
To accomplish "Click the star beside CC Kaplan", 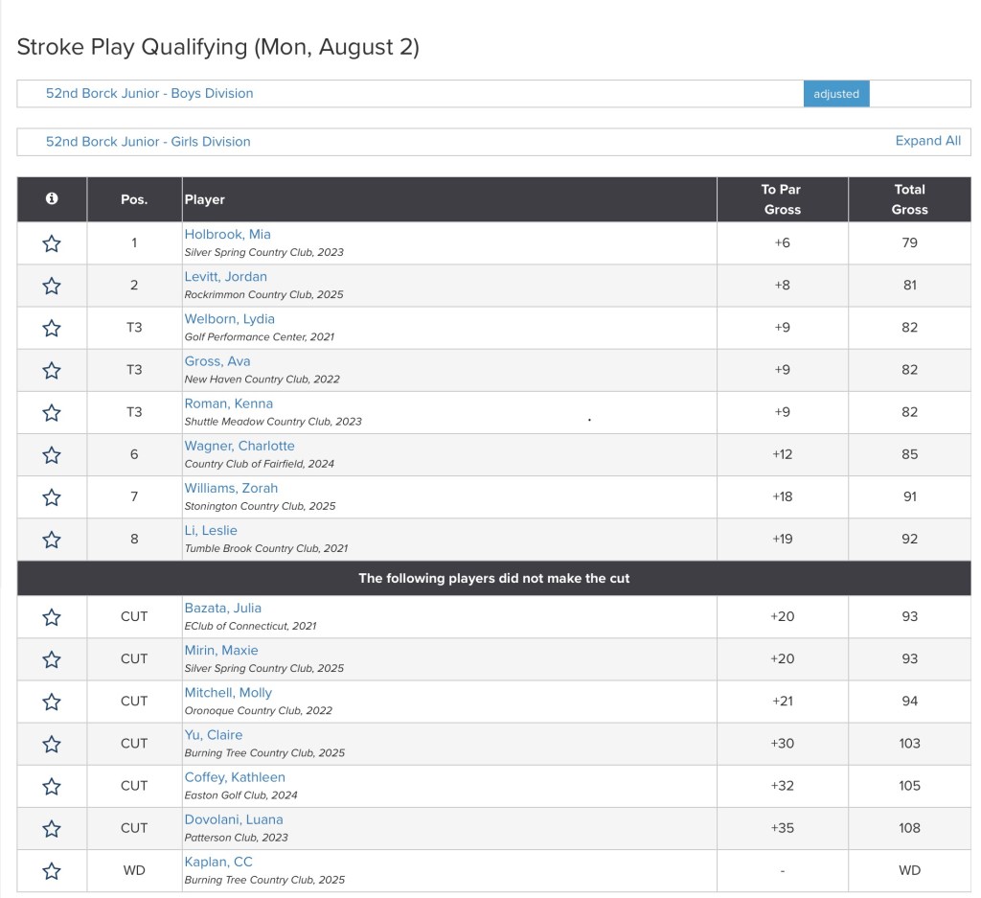I will click(x=52, y=870).
